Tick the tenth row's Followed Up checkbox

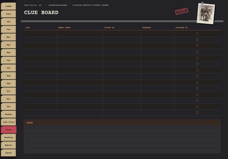click(197, 88)
